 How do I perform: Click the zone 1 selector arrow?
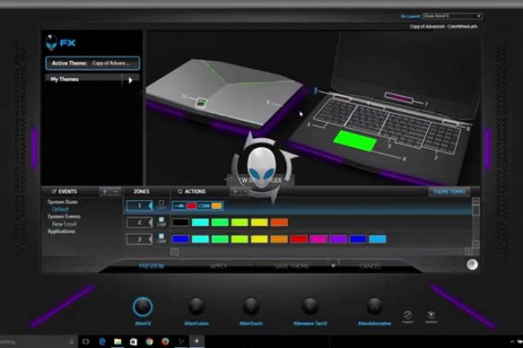click(151, 206)
